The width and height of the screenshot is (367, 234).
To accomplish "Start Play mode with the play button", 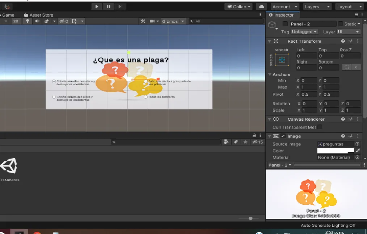I will pos(97,6).
